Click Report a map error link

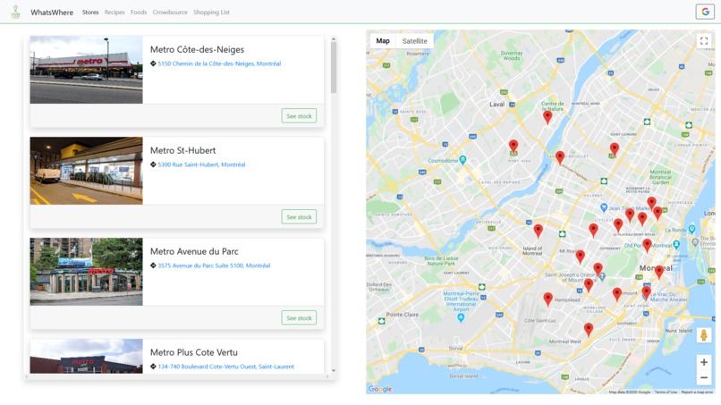(697, 392)
